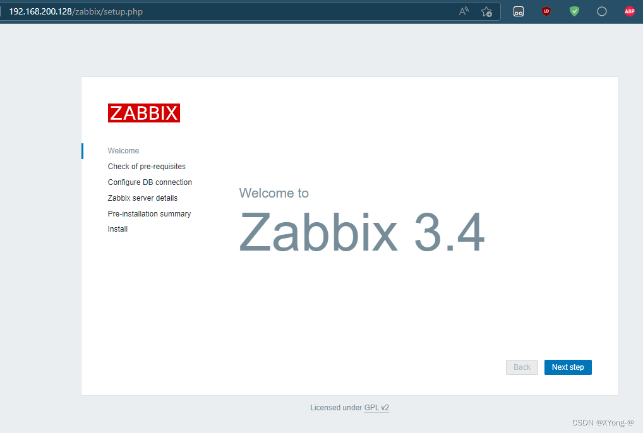Image resolution: width=643 pixels, height=433 pixels.
Task: Click the Immersive reader square icon
Action: (x=519, y=11)
